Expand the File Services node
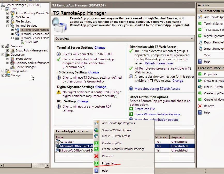The image size is (224, 174). pos(7,22)
